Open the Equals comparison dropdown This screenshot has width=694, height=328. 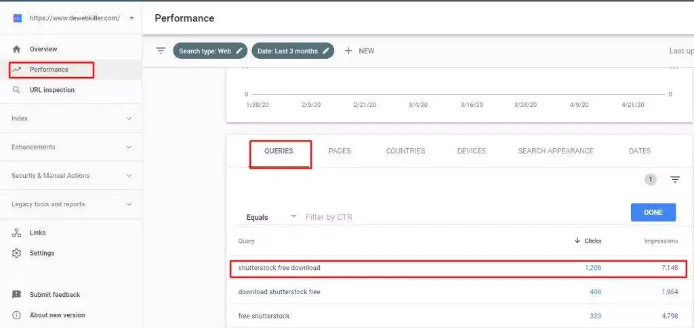pos(271,217)
